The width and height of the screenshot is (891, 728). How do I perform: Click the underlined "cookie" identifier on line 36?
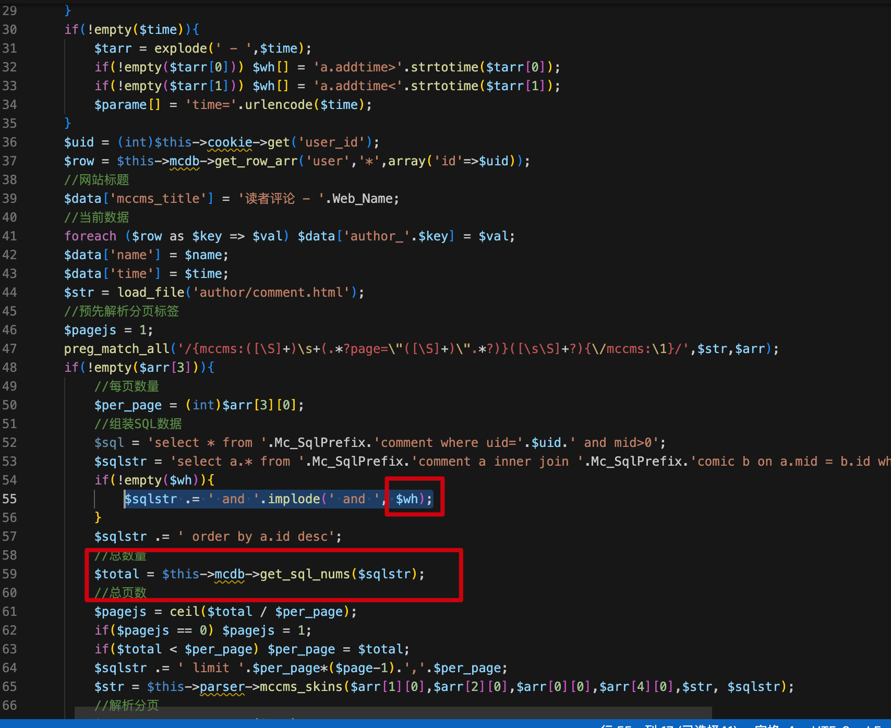230,142
